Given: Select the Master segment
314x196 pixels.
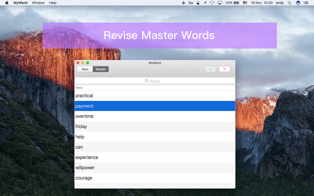Looking at the screenshot, I should [101, 69].
